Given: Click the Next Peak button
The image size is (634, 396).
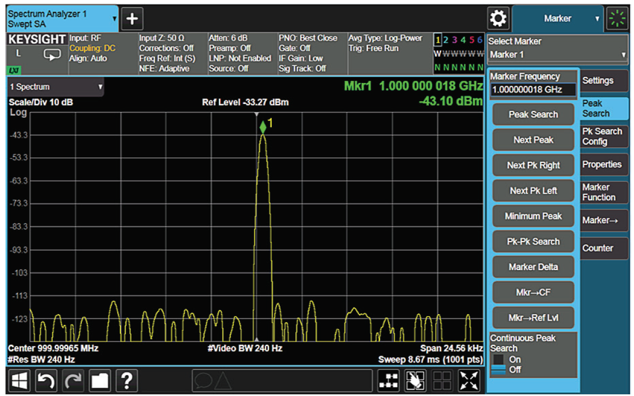Looking at the screenshot, I should (533, 140).
